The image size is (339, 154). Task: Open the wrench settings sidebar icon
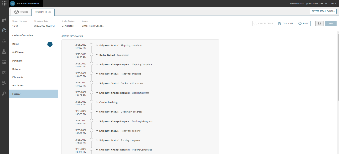click(x=4, y=94)
